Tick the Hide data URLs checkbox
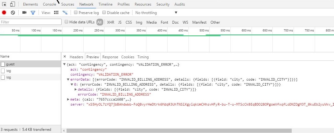The width and height of the screenshot is (334, 133). click(x=66, y=22)
